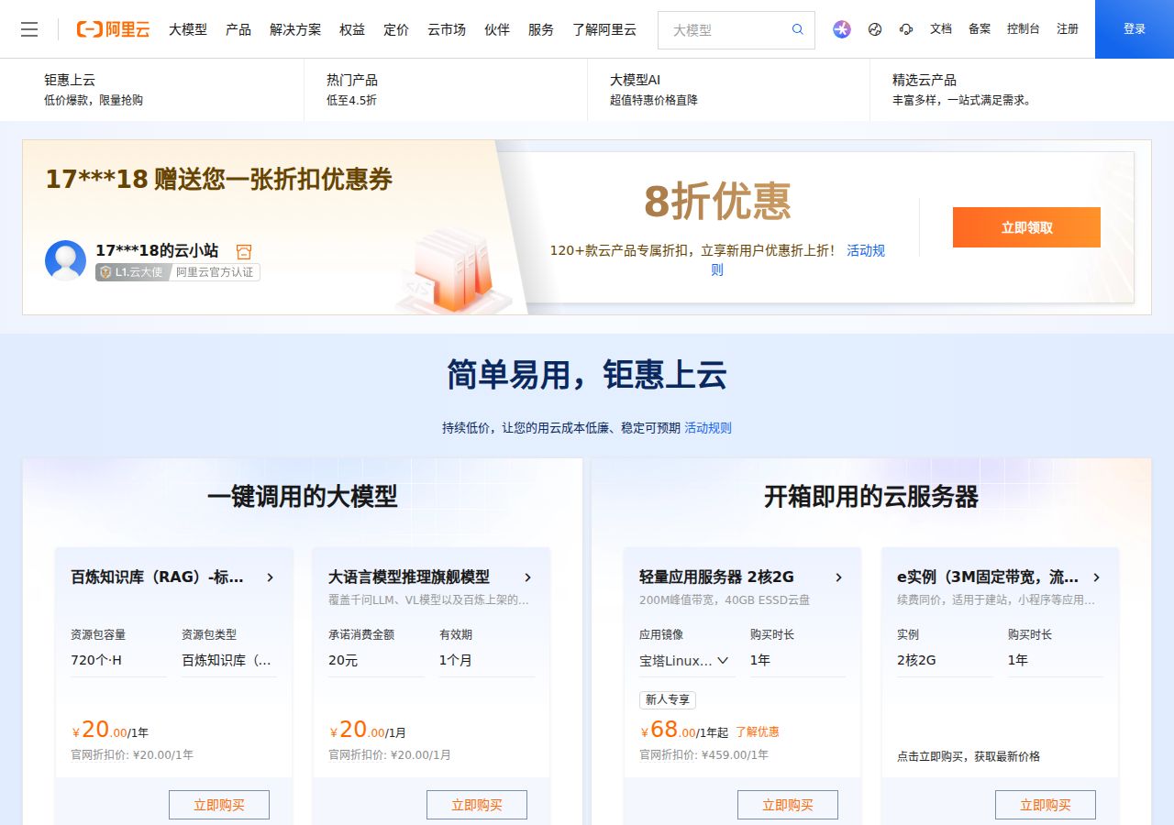Expand the 宝塔Linux 应用镜像 dropdown
This screenshot has height=825, width=1174.
(687, 660)
